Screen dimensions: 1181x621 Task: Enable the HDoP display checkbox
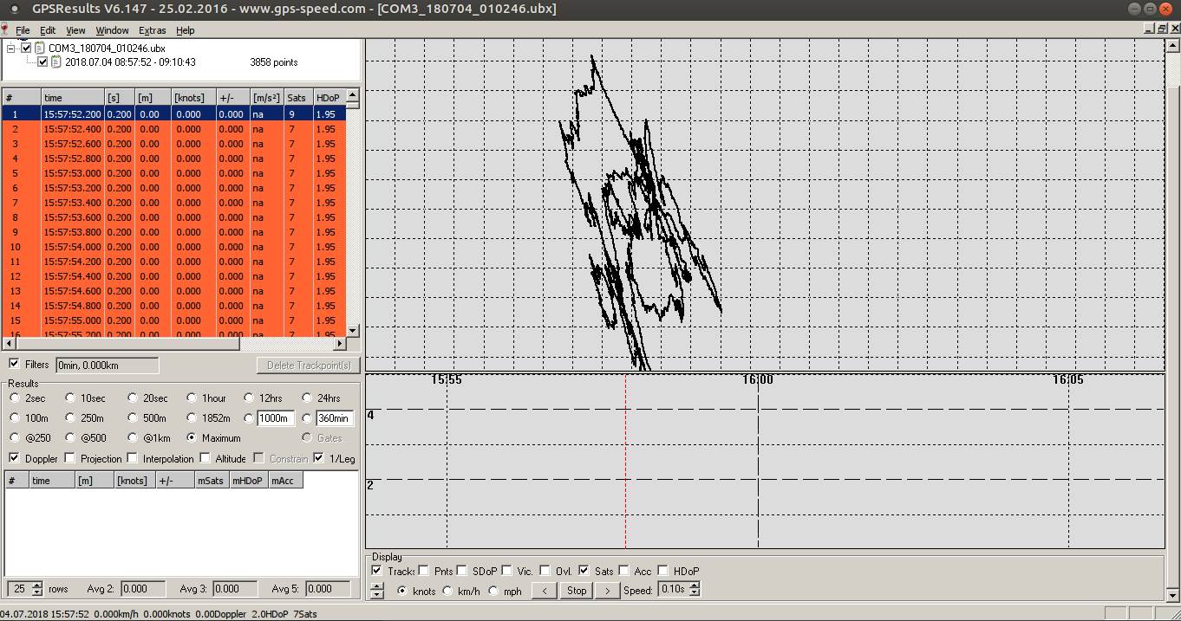[663, 571]
